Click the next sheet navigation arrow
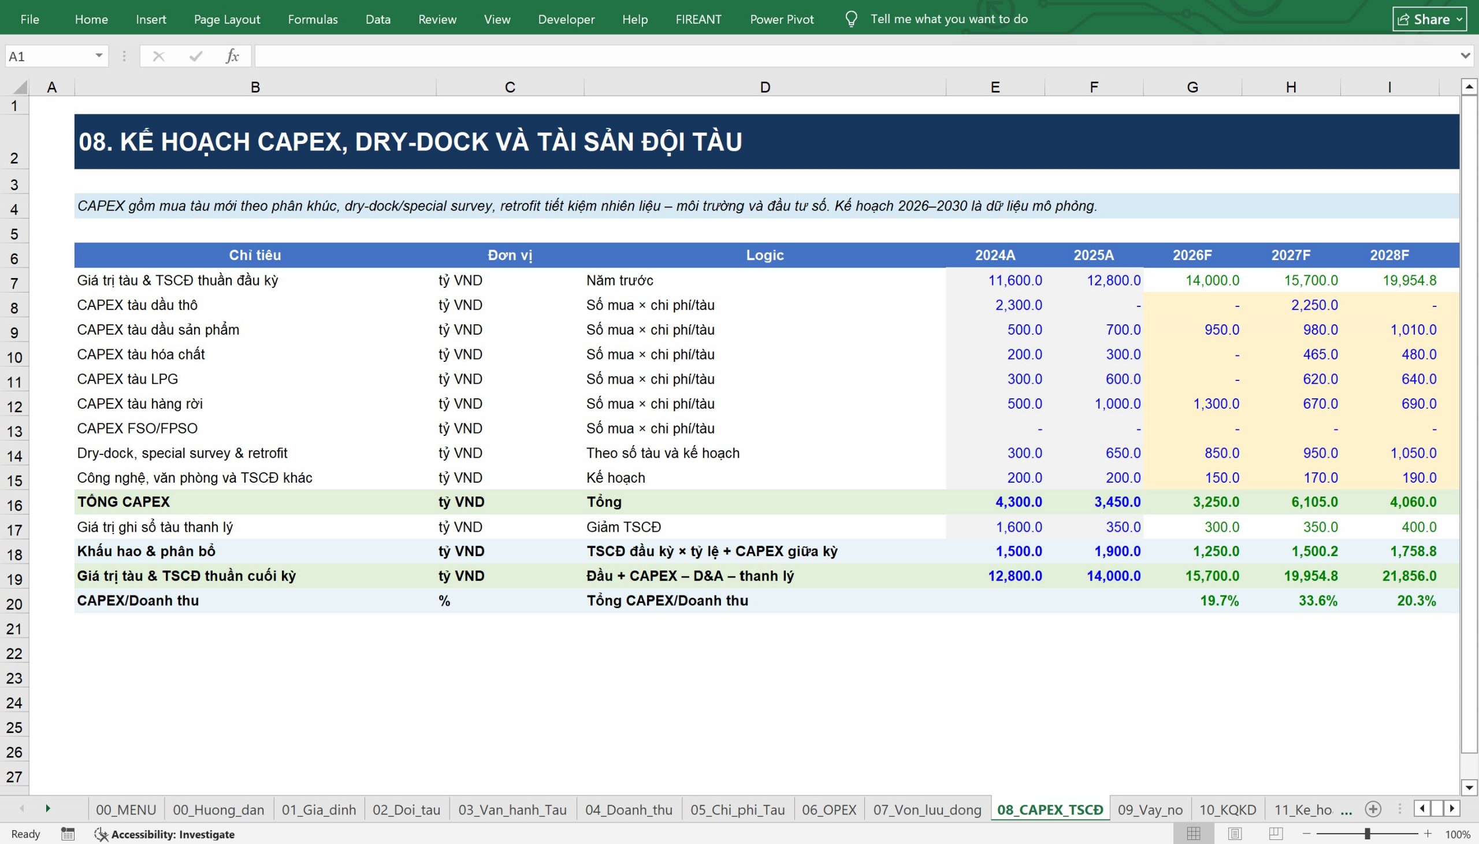1479x844 pixels. [x=48, y=809]
